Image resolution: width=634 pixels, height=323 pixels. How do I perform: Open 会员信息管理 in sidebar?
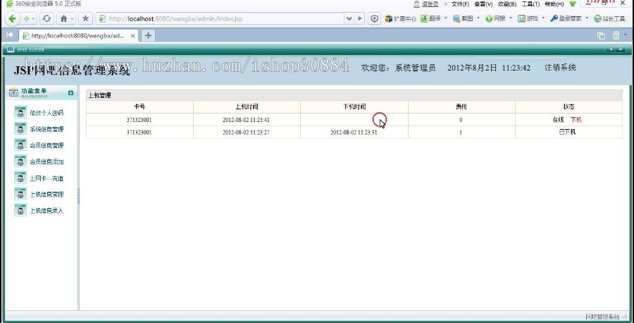[46, 145]
